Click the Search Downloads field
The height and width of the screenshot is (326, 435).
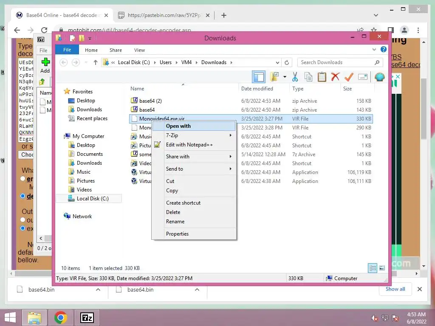click(340, 62)
